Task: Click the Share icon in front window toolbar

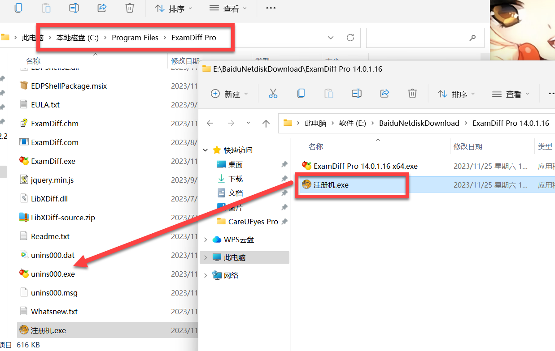Action: pyautogui.click(x=385, y=94)
